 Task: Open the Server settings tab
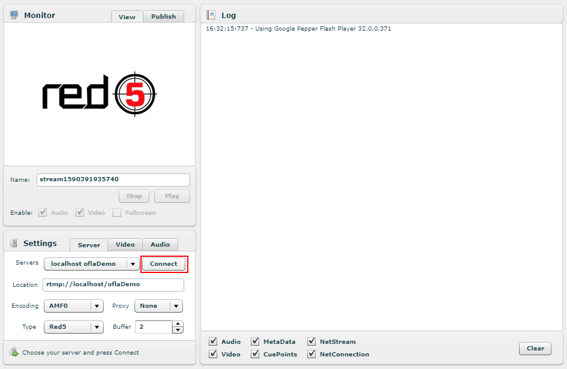point(89,245)
